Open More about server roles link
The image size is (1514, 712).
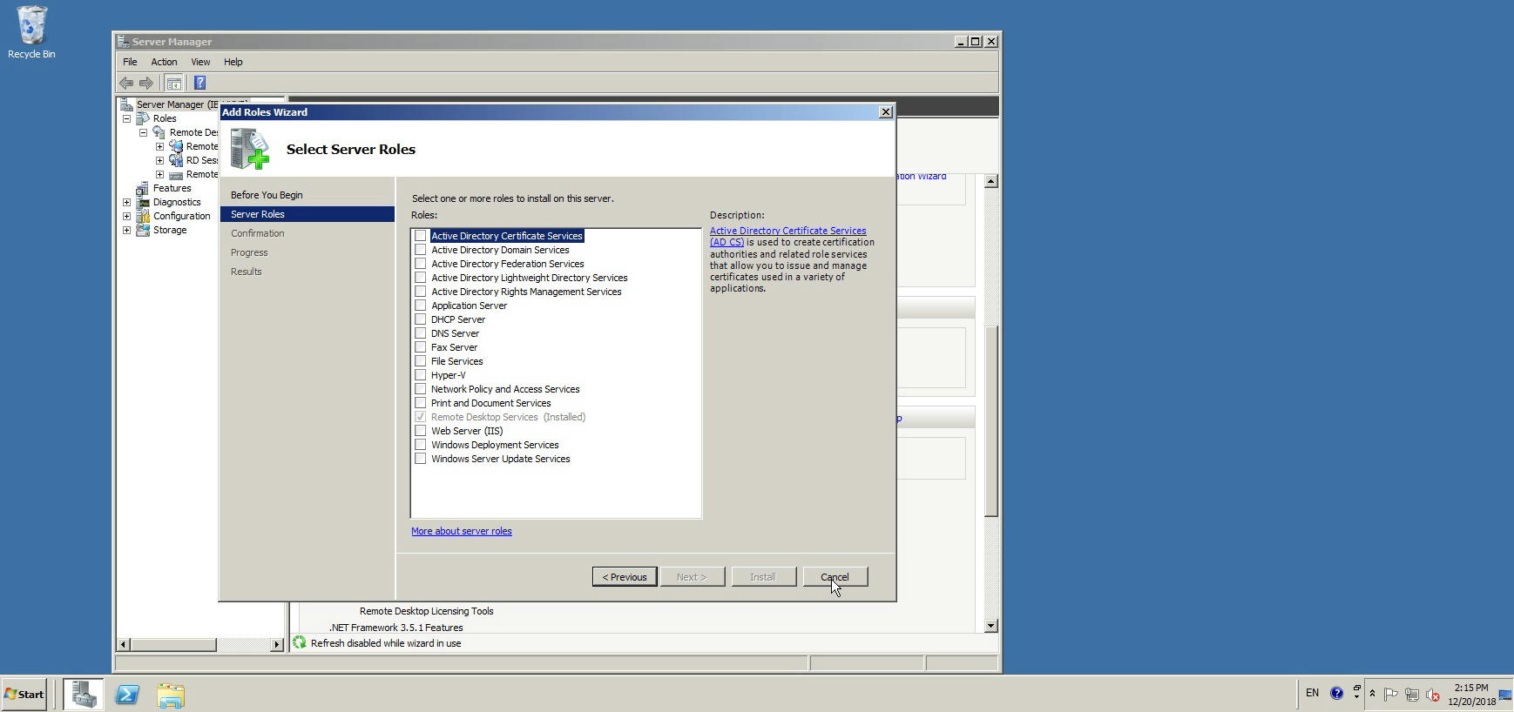tap(462, 531)
